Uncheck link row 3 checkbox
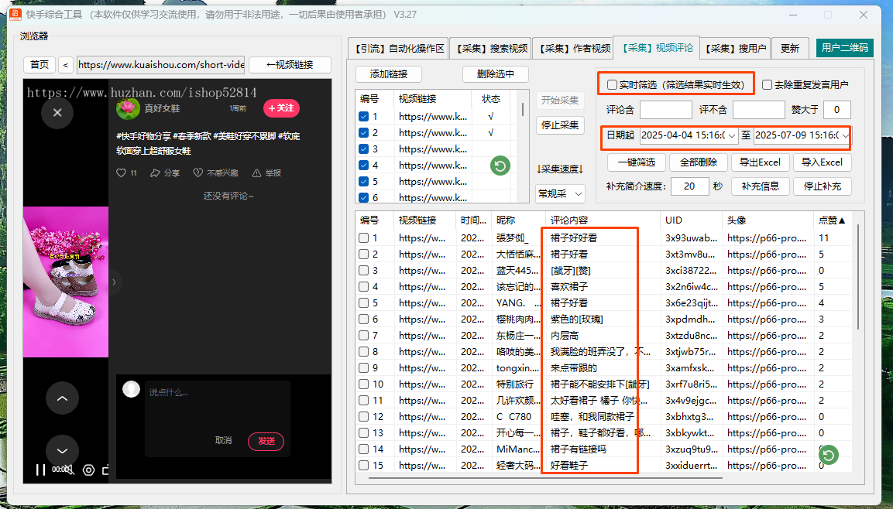 tap(364, 149)
